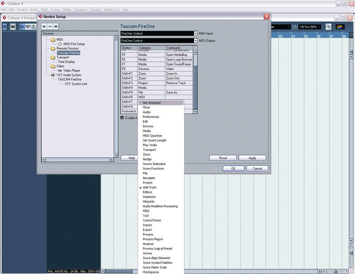Open the MIDI Output FireOne Control dropdown
Screen dimensions: 355x274
[196, 41]
